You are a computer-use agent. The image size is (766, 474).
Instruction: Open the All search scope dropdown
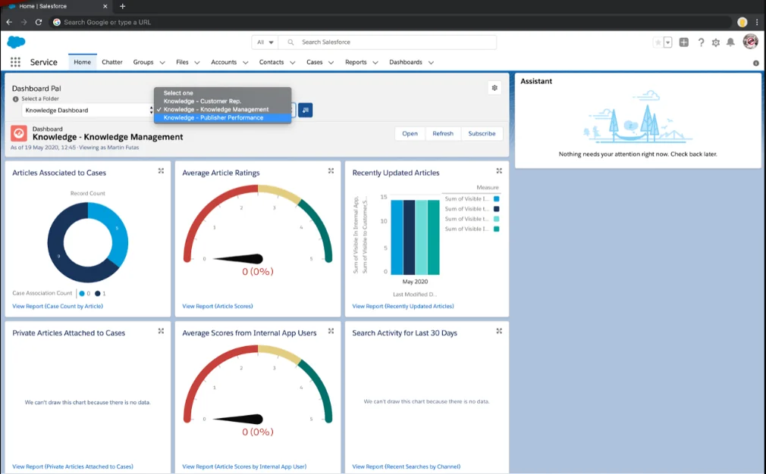[x=265, y=42]
